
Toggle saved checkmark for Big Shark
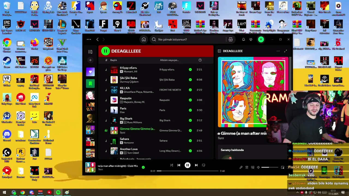[x=190, y=120]
